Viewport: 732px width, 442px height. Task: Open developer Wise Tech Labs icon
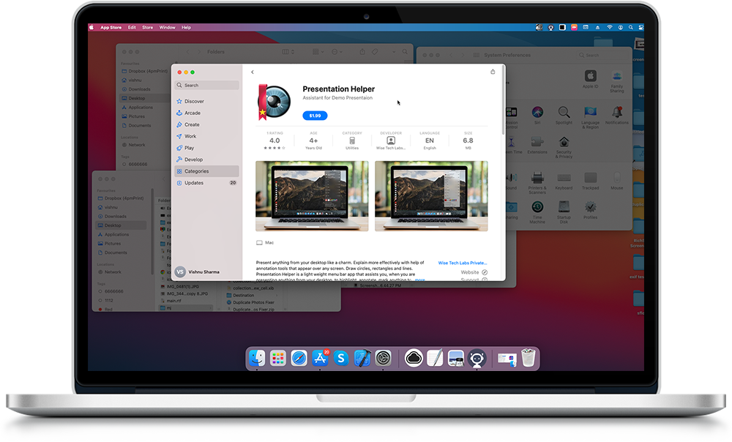tap(391, 141)
